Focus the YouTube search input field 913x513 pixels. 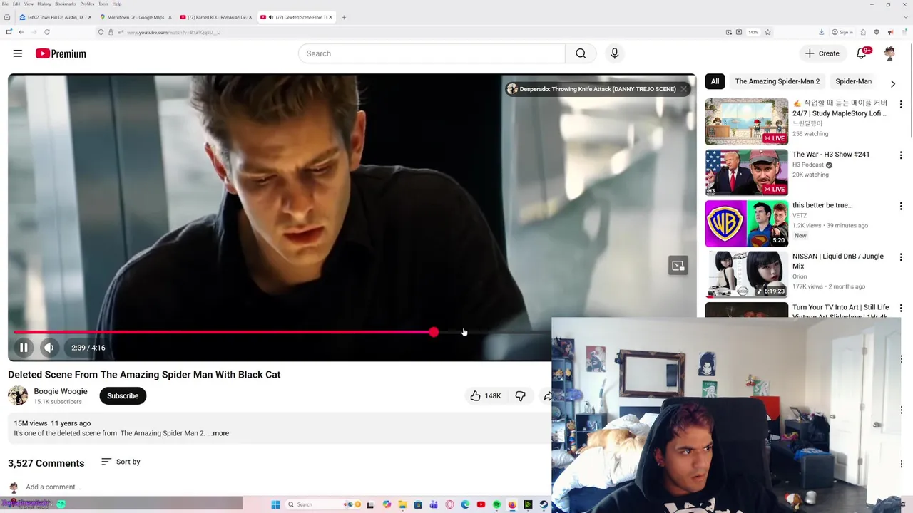click(432, 53)
